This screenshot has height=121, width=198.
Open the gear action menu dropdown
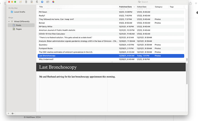click(13, 114)
